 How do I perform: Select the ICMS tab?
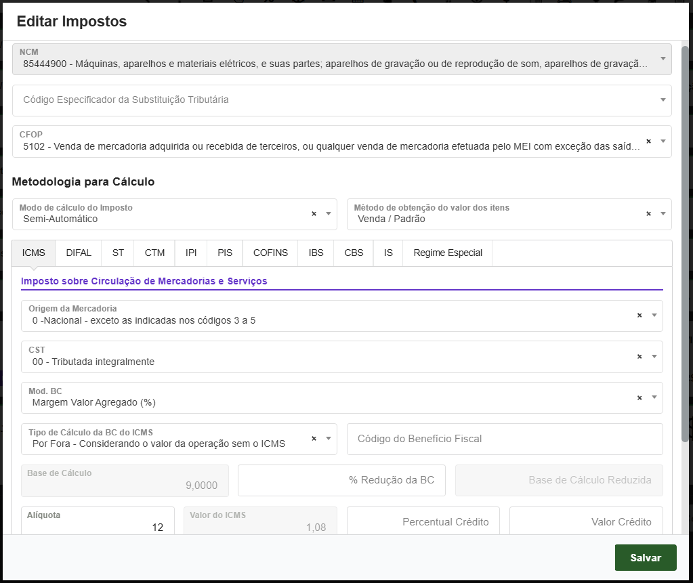33,253
